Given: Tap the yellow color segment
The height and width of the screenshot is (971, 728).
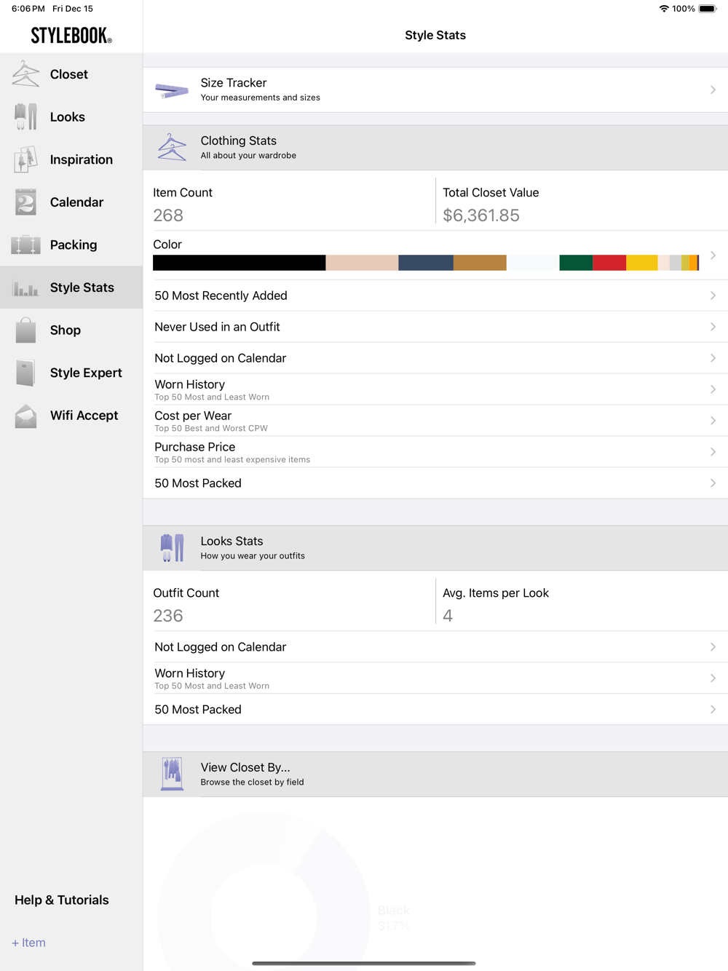Looking at the screenshot, I should 642,263.
